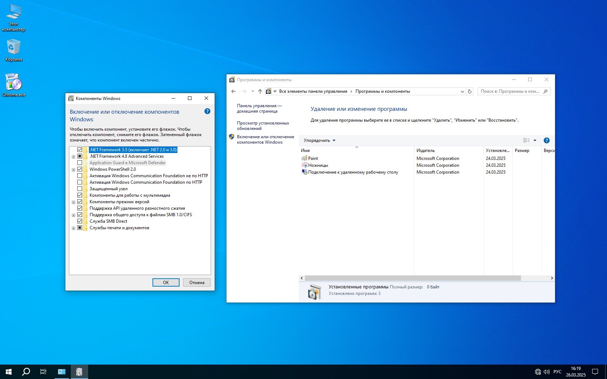
Task: Click the refresh button beside address bar
Action: click(x=470, y=91)
